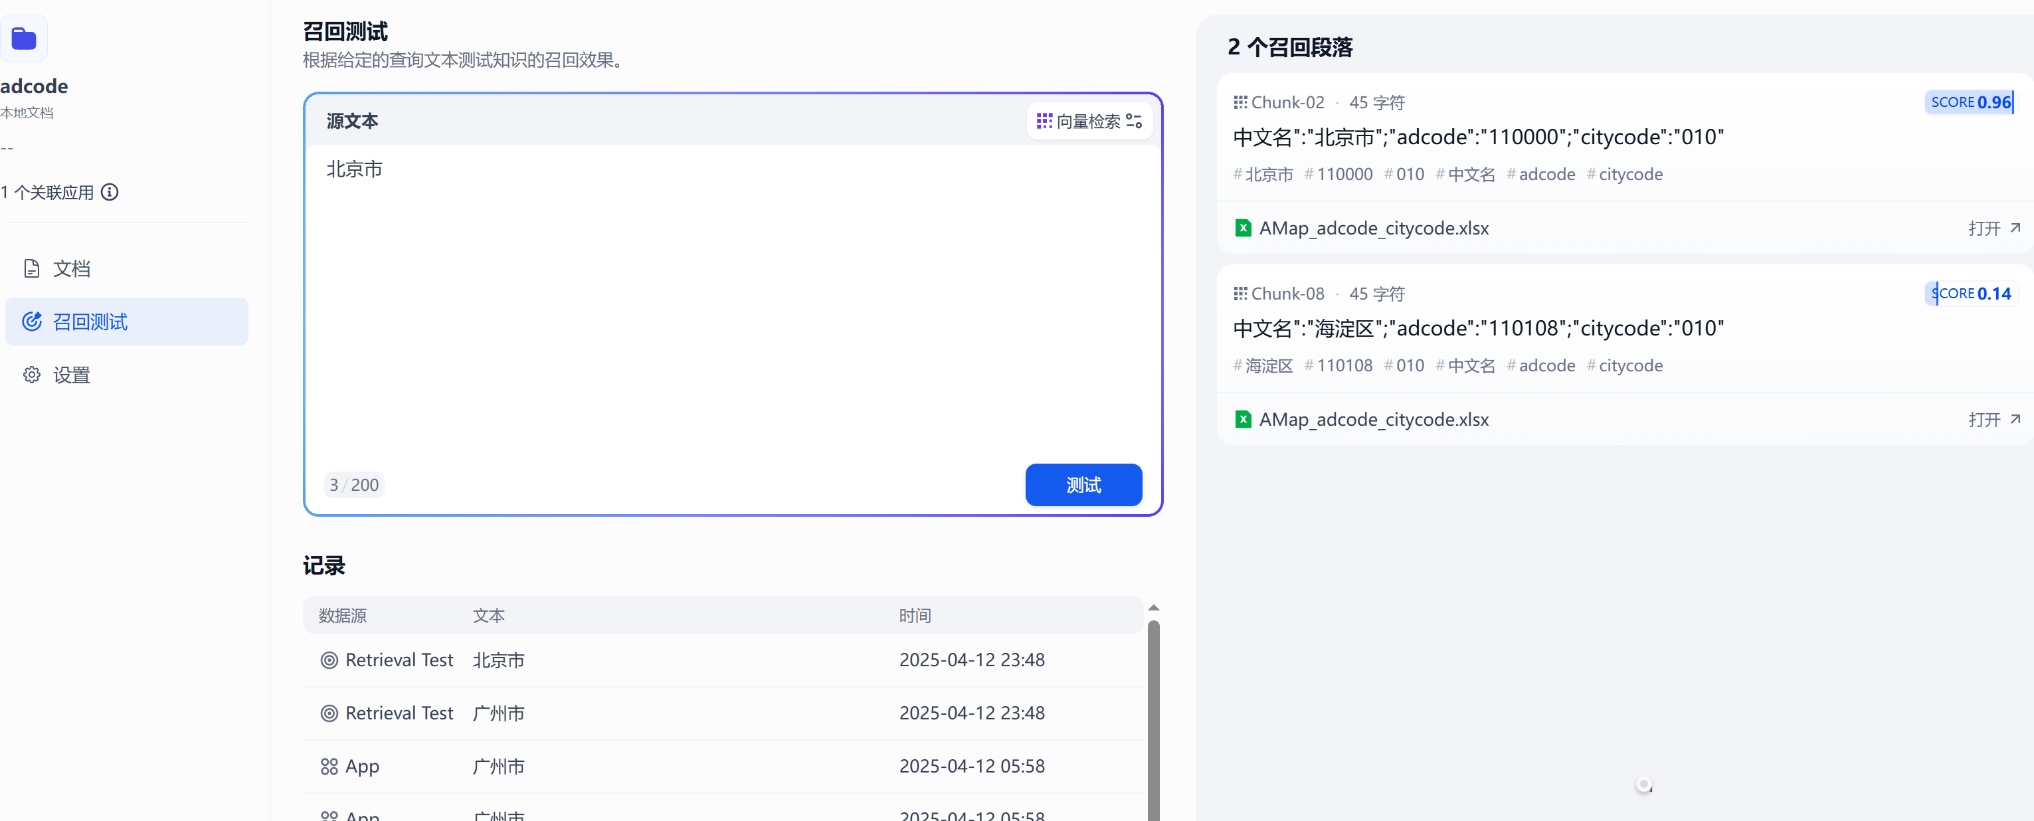Open 设置 in the sidebar

(71, 375)
